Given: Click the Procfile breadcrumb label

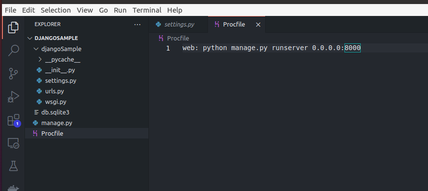Looking at the screenshot, I should pyautogui.click(x=178, y=38).
